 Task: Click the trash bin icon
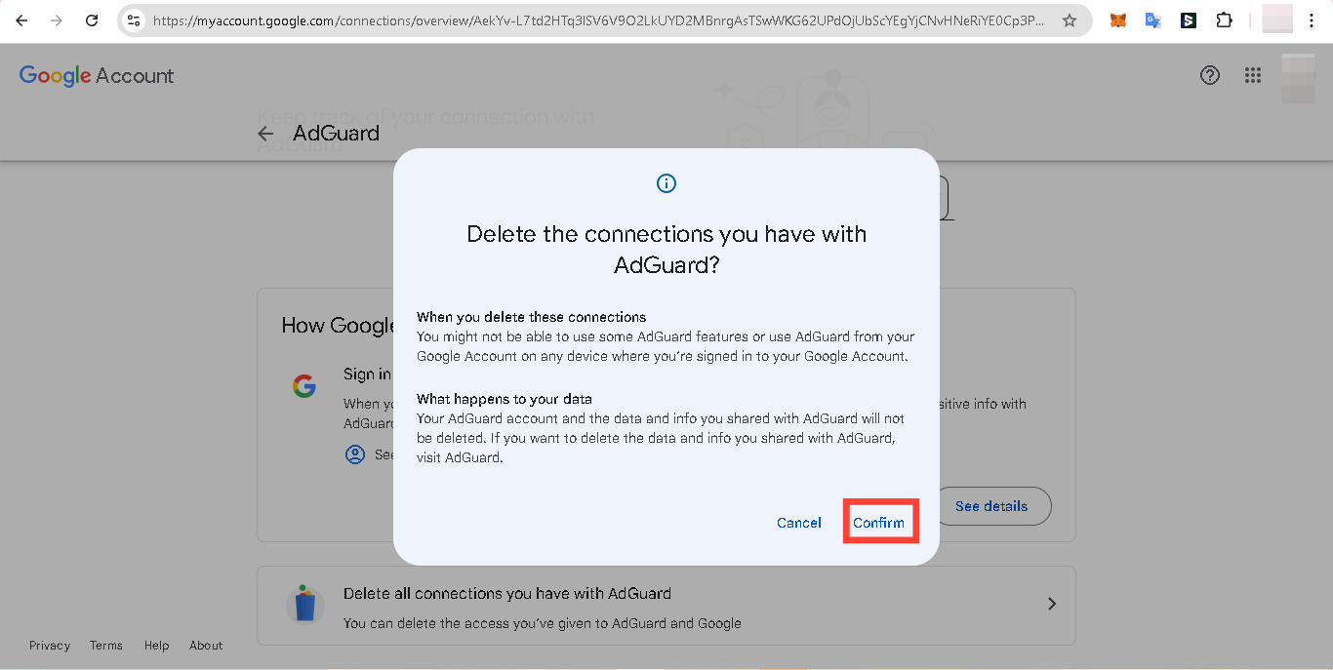305,604
